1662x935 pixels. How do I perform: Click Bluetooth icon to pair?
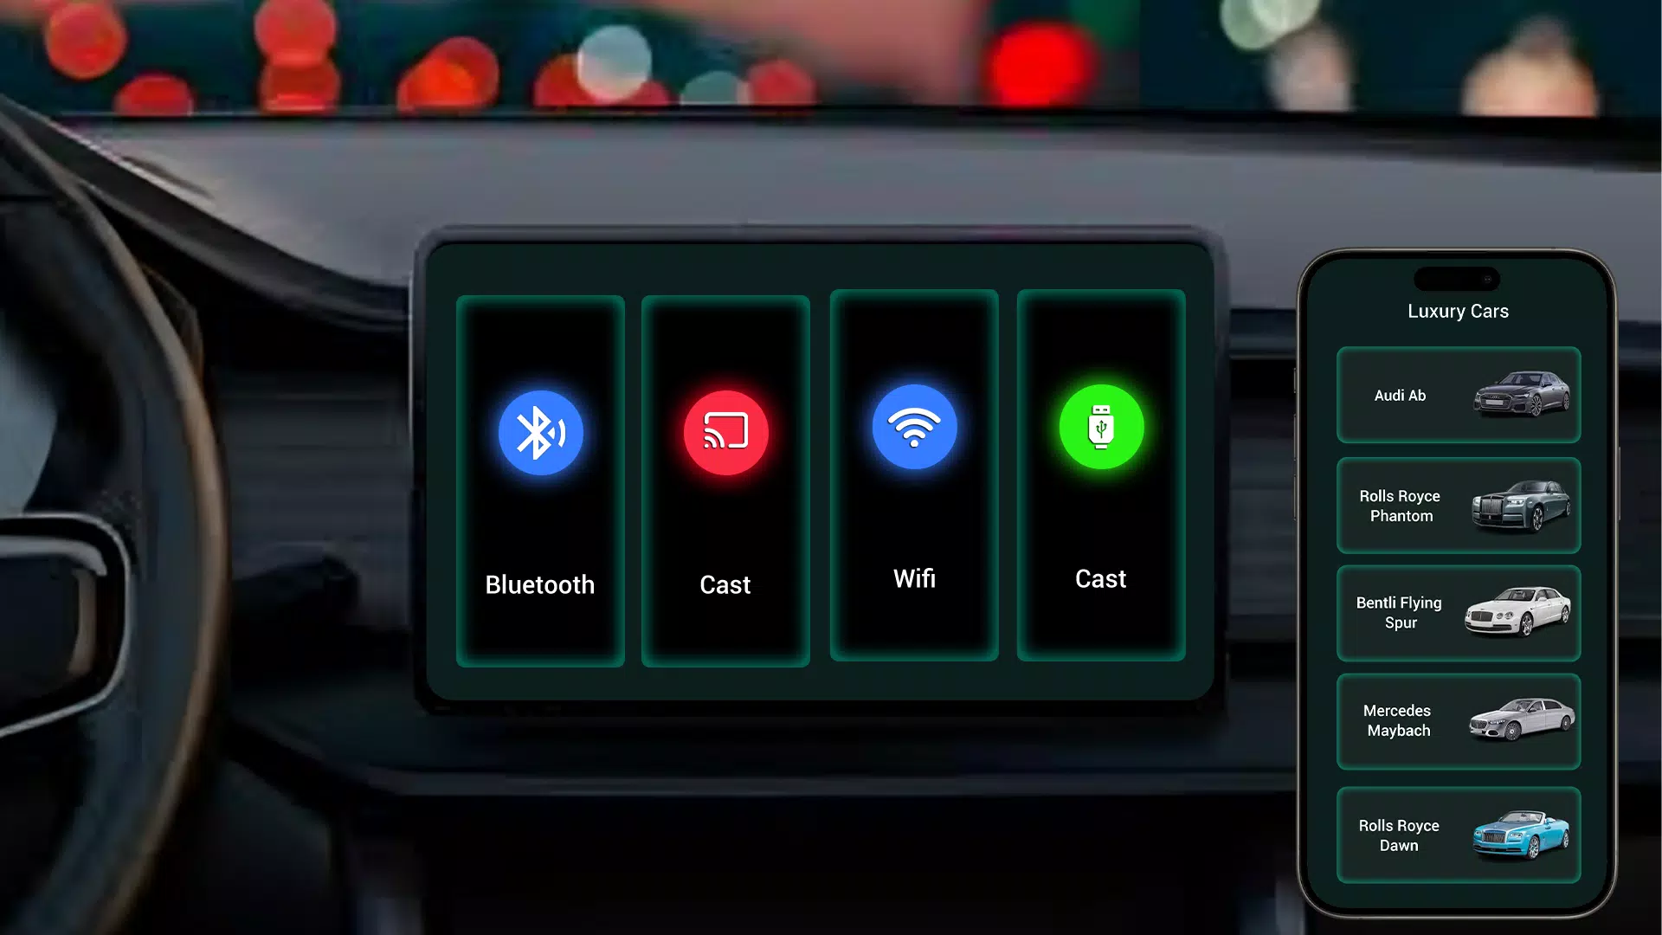[540, 431]
